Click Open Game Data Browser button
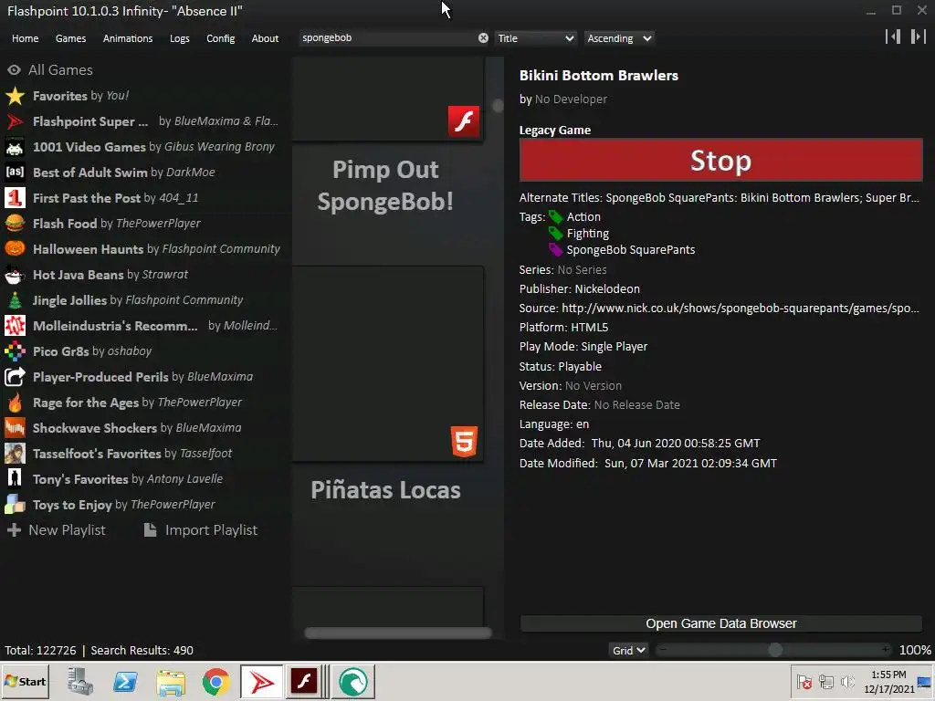935x701 pixels. coord(721,623)
